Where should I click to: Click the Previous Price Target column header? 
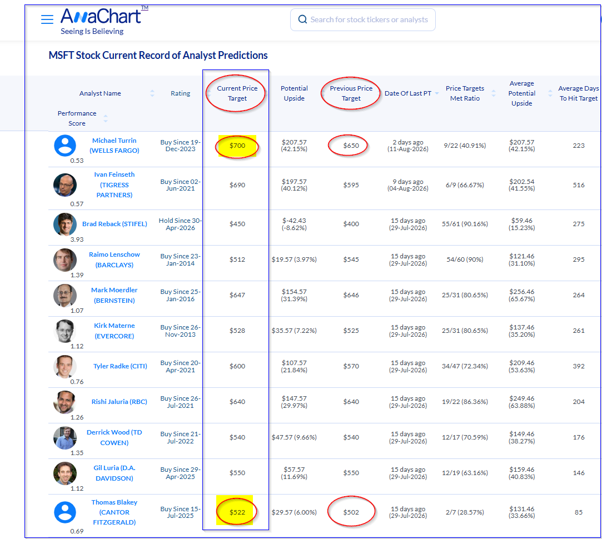tap(351, 93)
